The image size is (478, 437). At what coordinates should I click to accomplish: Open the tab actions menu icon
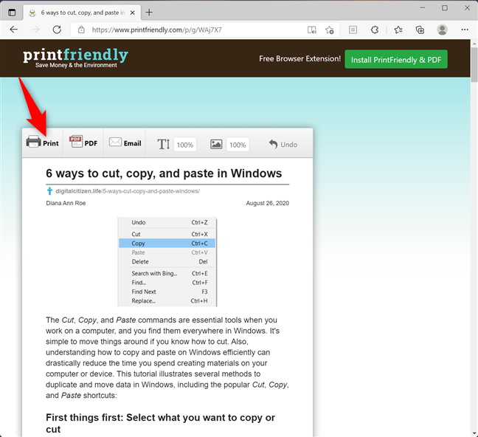[x=12, y=13]
